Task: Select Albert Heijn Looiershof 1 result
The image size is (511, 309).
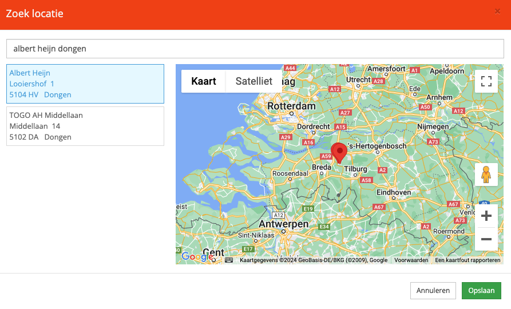Action: 85,84
